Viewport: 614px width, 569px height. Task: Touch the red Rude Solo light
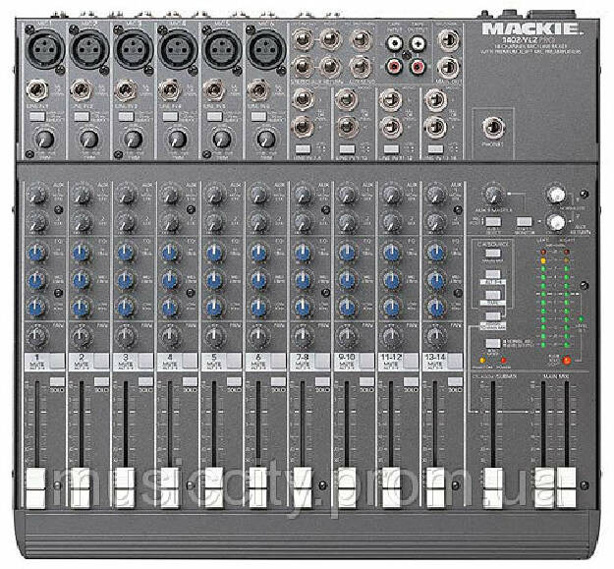click(x=566, y=361)
